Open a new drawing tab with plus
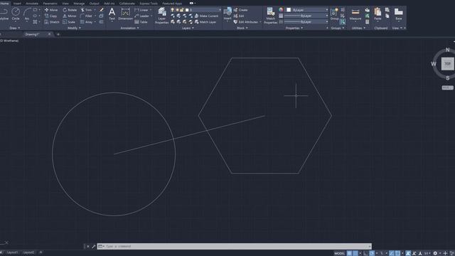Screen dimensions: 455x256 (58, 34)
